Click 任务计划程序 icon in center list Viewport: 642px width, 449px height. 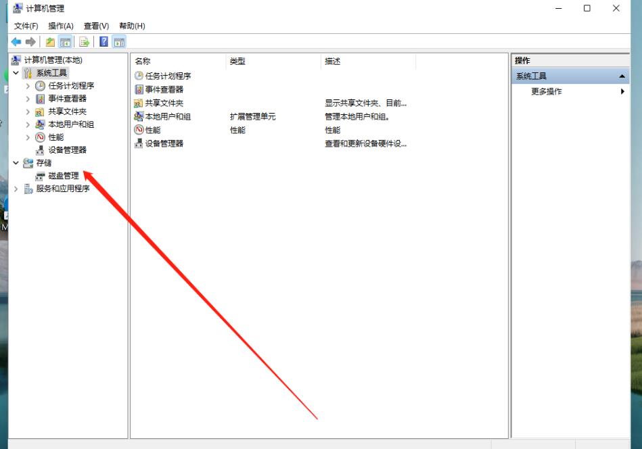coord(139,76)
